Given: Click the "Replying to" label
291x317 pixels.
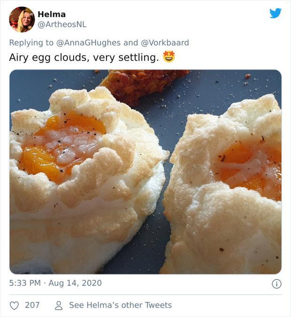Looking at the screenshot, I should [x=31, y=43].
